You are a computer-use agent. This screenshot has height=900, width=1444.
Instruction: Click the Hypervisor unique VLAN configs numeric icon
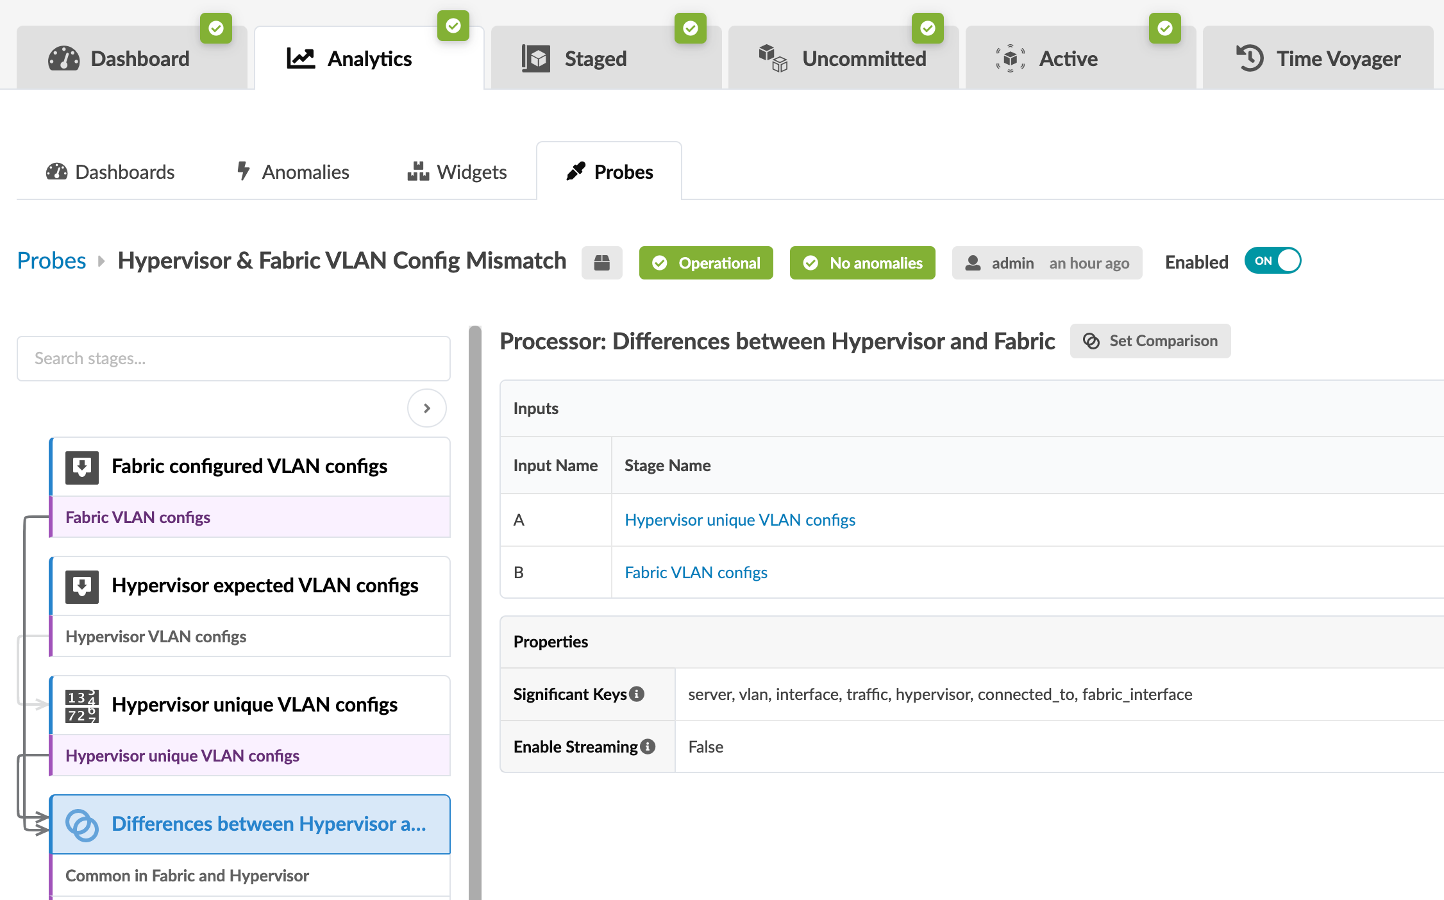tap(82, 705)
